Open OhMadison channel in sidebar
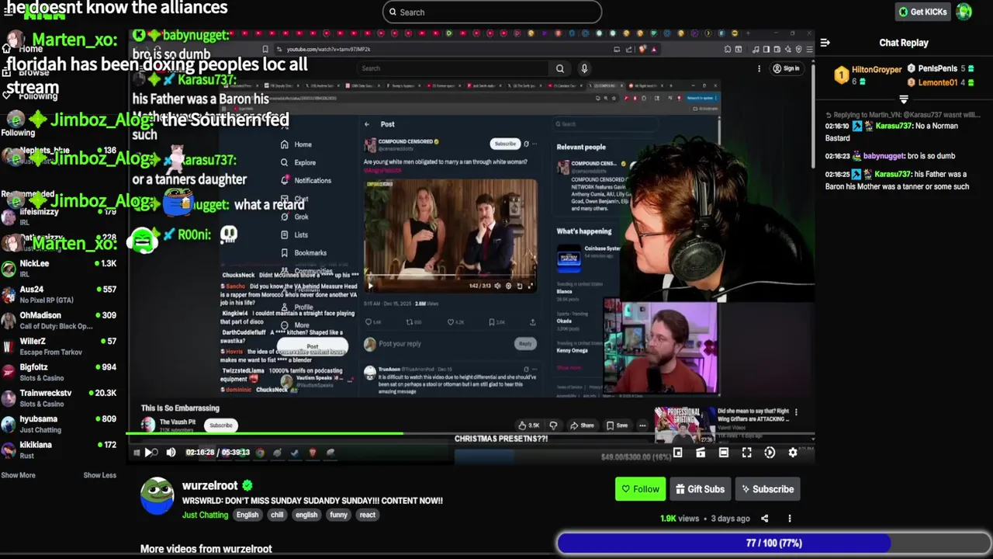Screen dimensions: 993x559 59,321
